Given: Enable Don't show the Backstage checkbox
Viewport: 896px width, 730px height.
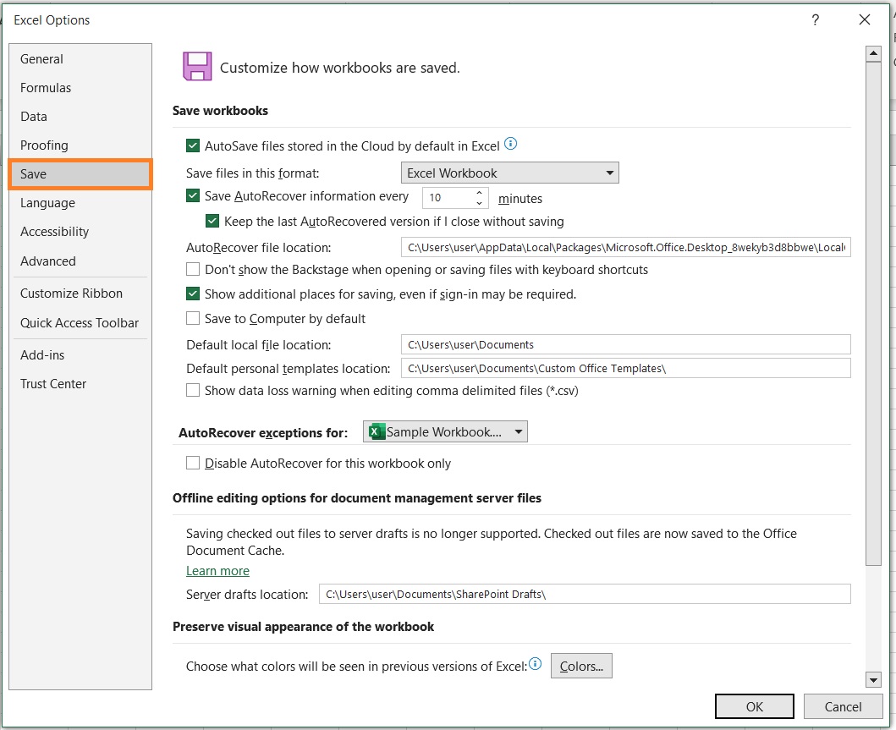Looking at the screenshot, I should point(193,269).
